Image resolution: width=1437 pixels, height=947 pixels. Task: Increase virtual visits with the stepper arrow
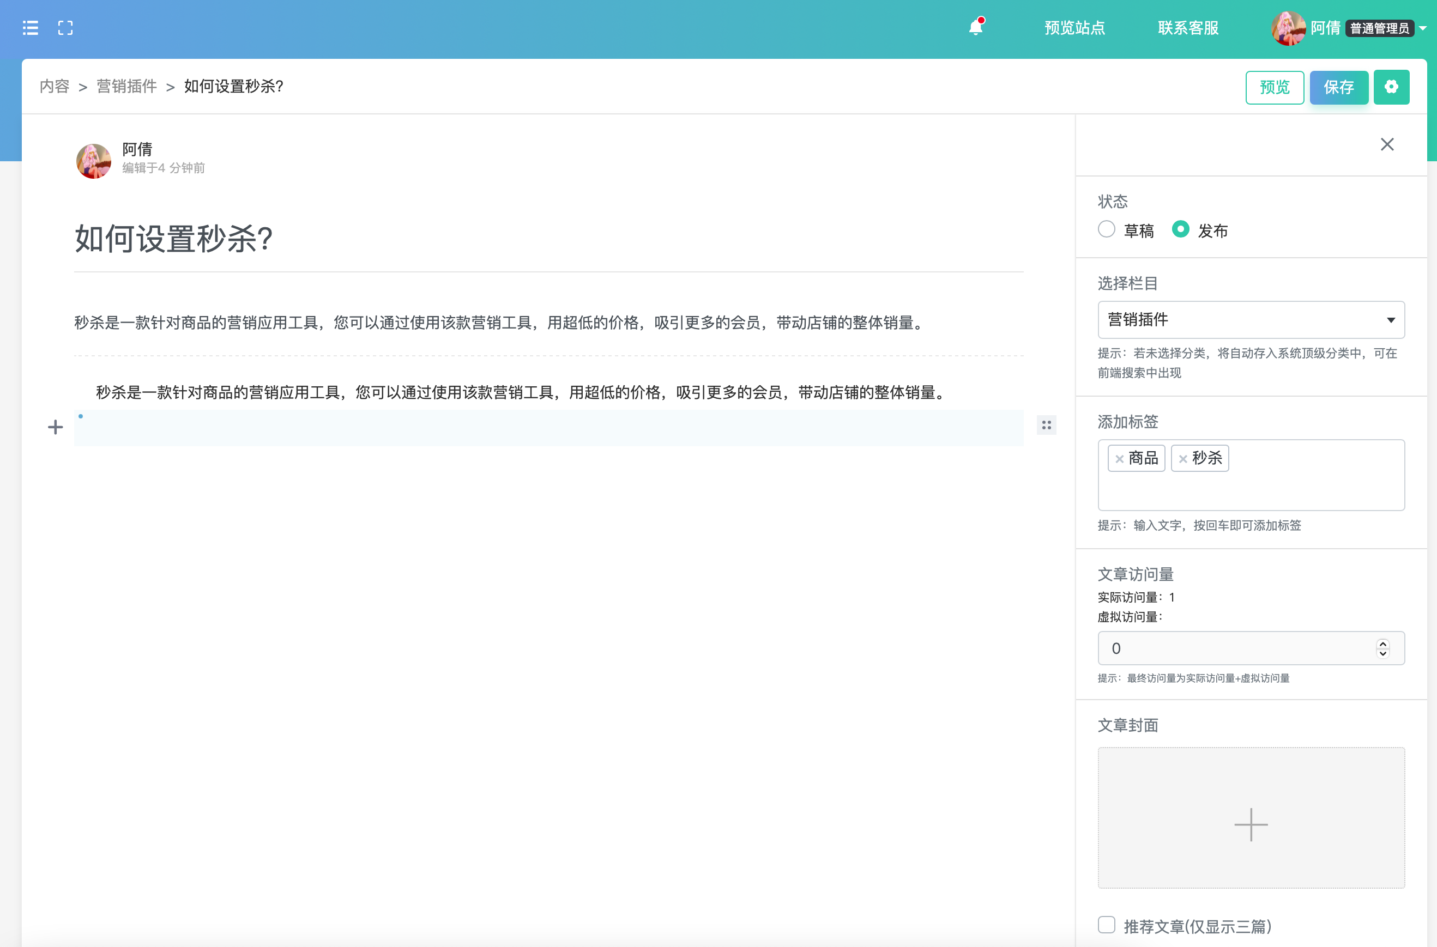tap(1382, 644)
